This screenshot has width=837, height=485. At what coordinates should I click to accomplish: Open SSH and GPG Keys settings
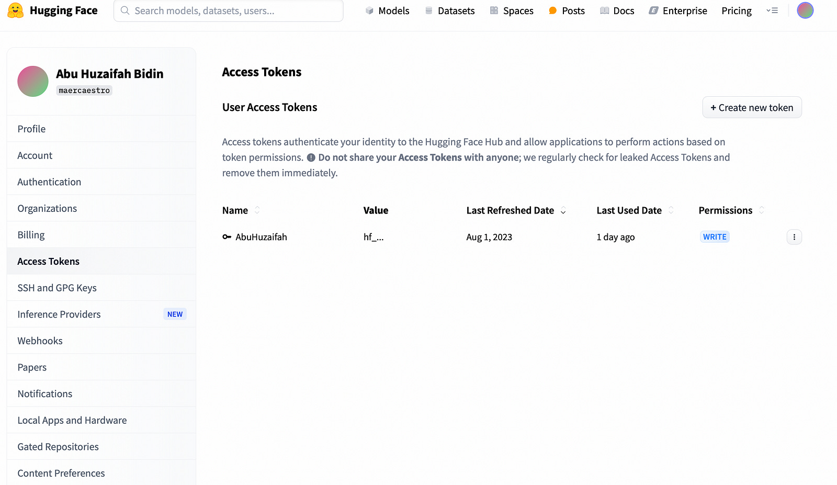tap(101, 288)
